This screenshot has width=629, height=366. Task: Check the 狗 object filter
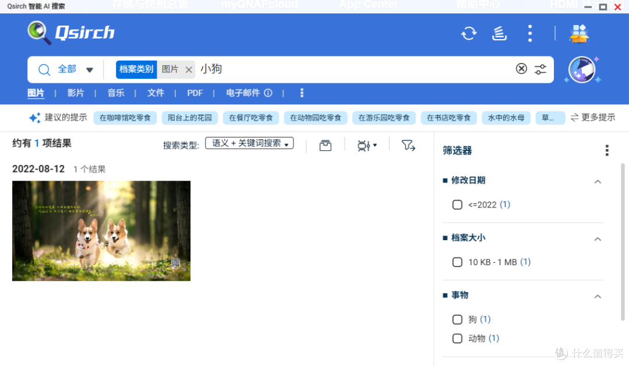coord(457,319)
